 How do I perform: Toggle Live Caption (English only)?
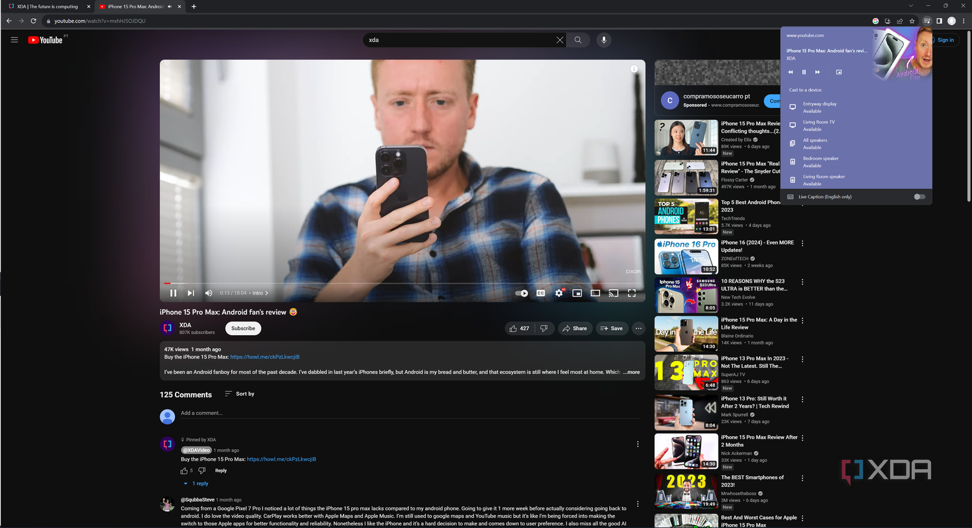click(x=920, y=197)
